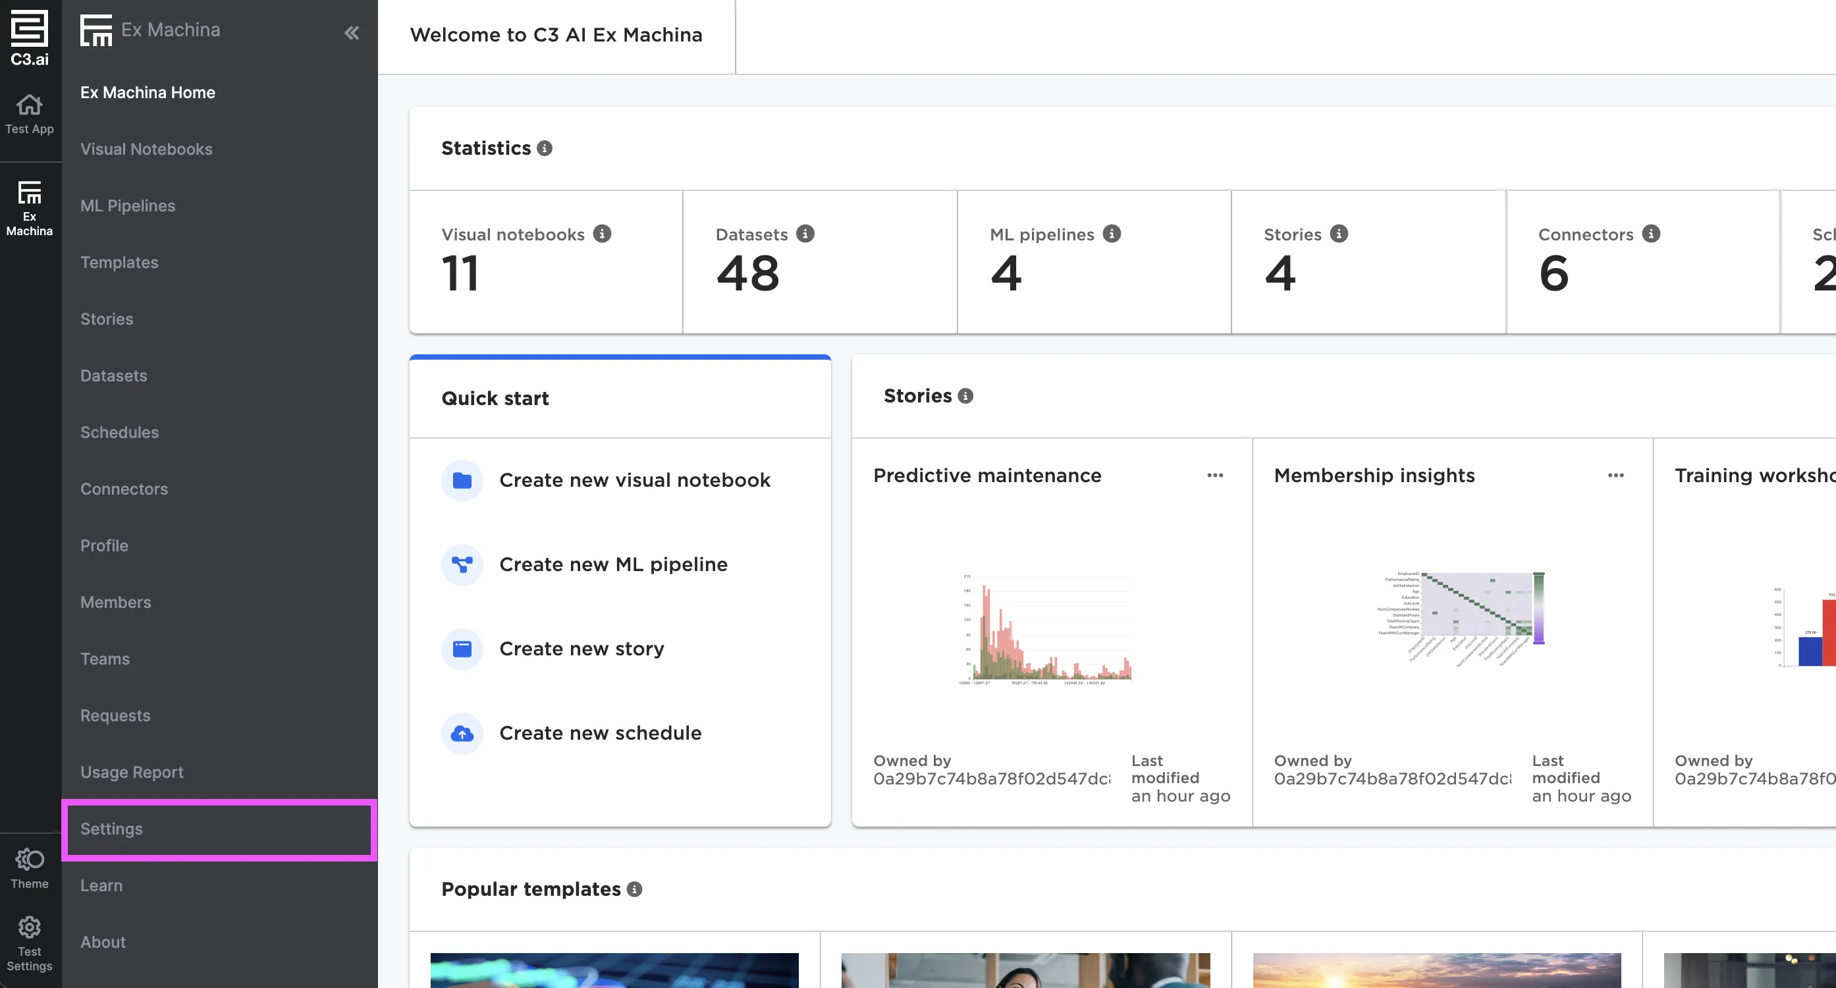Collapse the Ex Machina sidebar
1836x988 pixels.
(x=352, y=33)
